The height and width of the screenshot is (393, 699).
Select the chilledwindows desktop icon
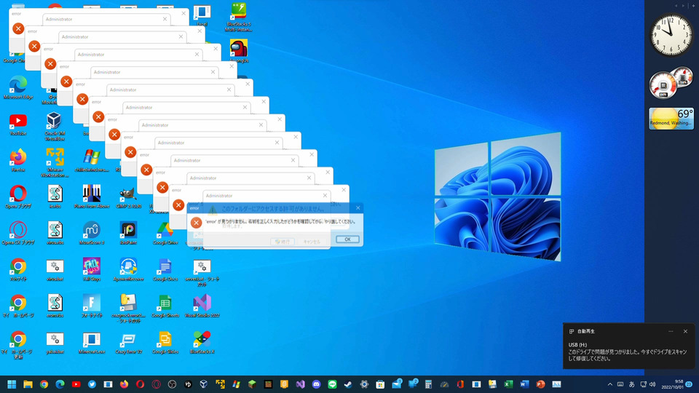(x=92, y=160)
